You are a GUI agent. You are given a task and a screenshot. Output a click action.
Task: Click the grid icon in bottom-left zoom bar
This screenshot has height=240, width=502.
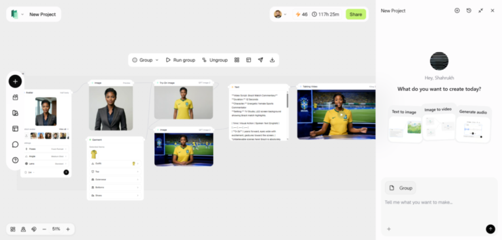pos(13,229)
